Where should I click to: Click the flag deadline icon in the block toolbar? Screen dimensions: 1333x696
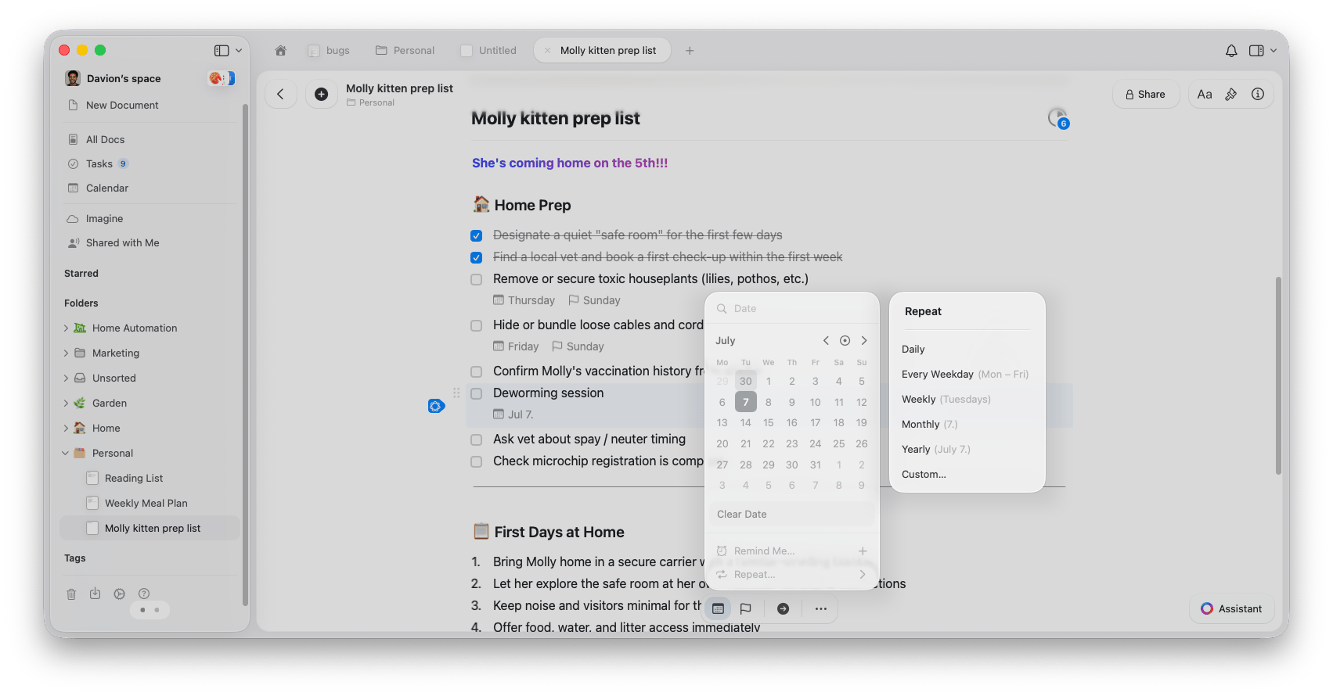(x=746, y=609)
